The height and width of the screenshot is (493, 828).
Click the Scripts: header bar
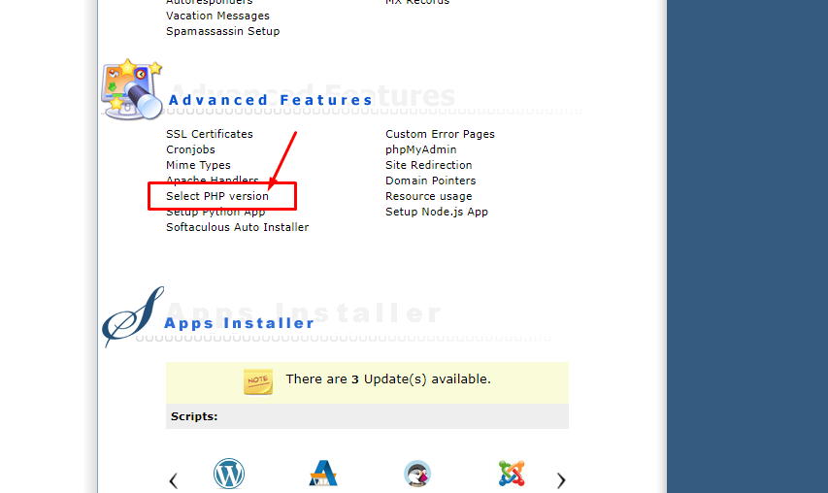(367, 416)
